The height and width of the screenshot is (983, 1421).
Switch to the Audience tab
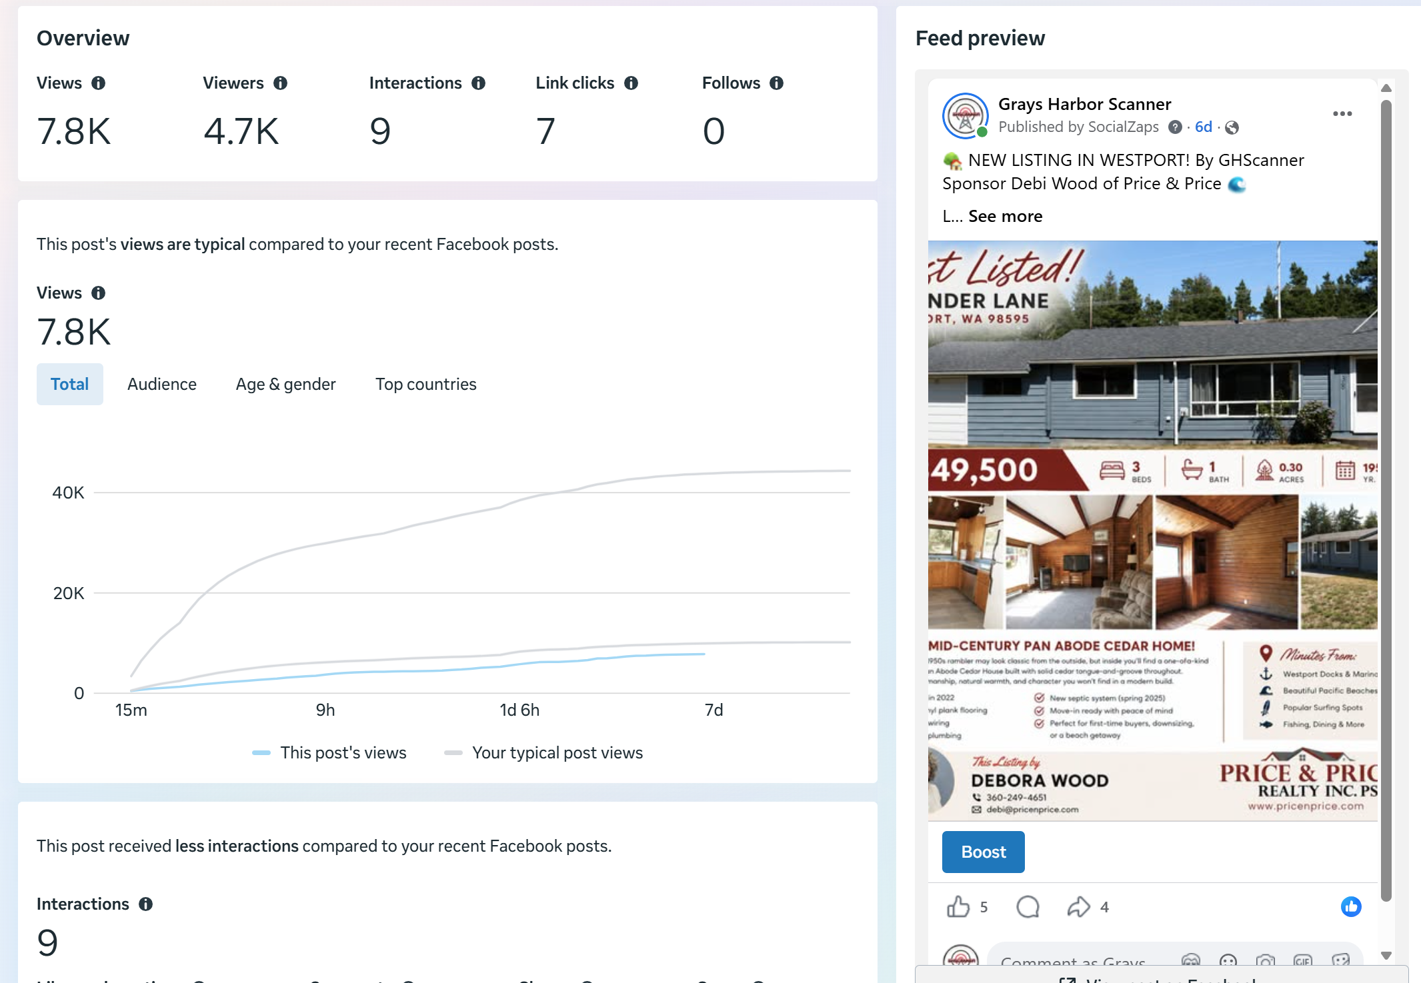(162, 385)
